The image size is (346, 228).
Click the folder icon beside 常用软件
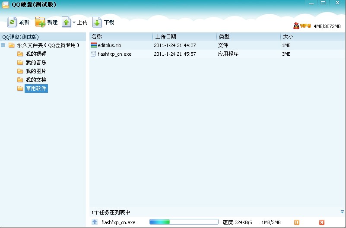[x=20, y=89]
